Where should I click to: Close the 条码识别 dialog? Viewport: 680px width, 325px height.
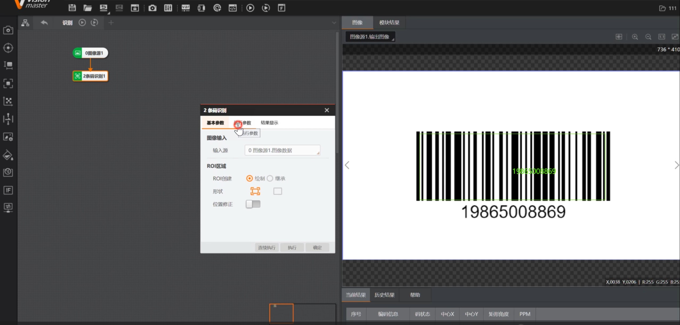pyautogui.click(x=327, y=110)
